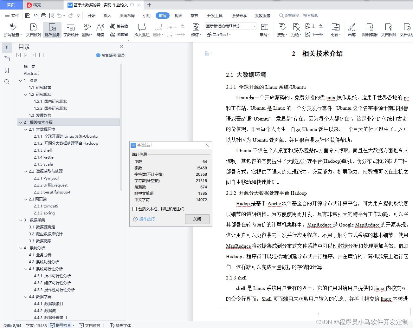This screenshot has height=328, width=413.
Task: Click the print icon in quick toolbar
Action: (x=43, y=16)
